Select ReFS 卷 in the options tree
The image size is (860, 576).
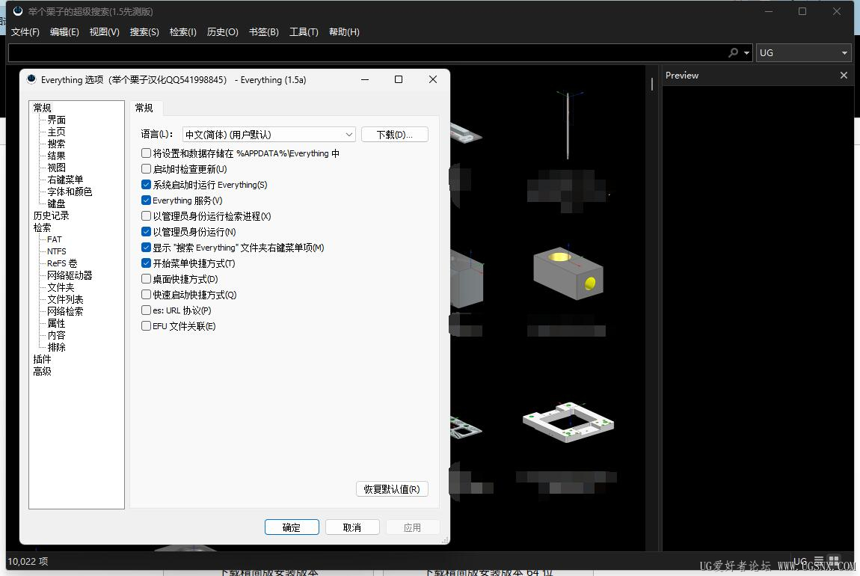click(62, 263)
